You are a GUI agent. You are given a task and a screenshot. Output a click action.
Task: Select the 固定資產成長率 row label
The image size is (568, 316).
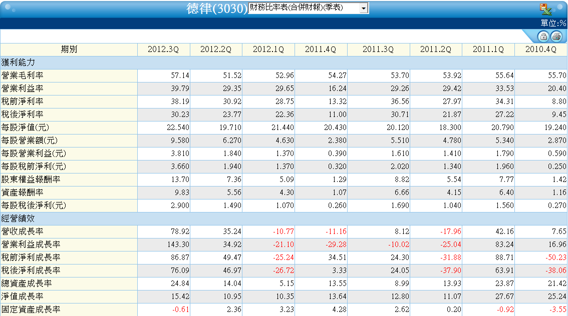[x=31, y=309]
